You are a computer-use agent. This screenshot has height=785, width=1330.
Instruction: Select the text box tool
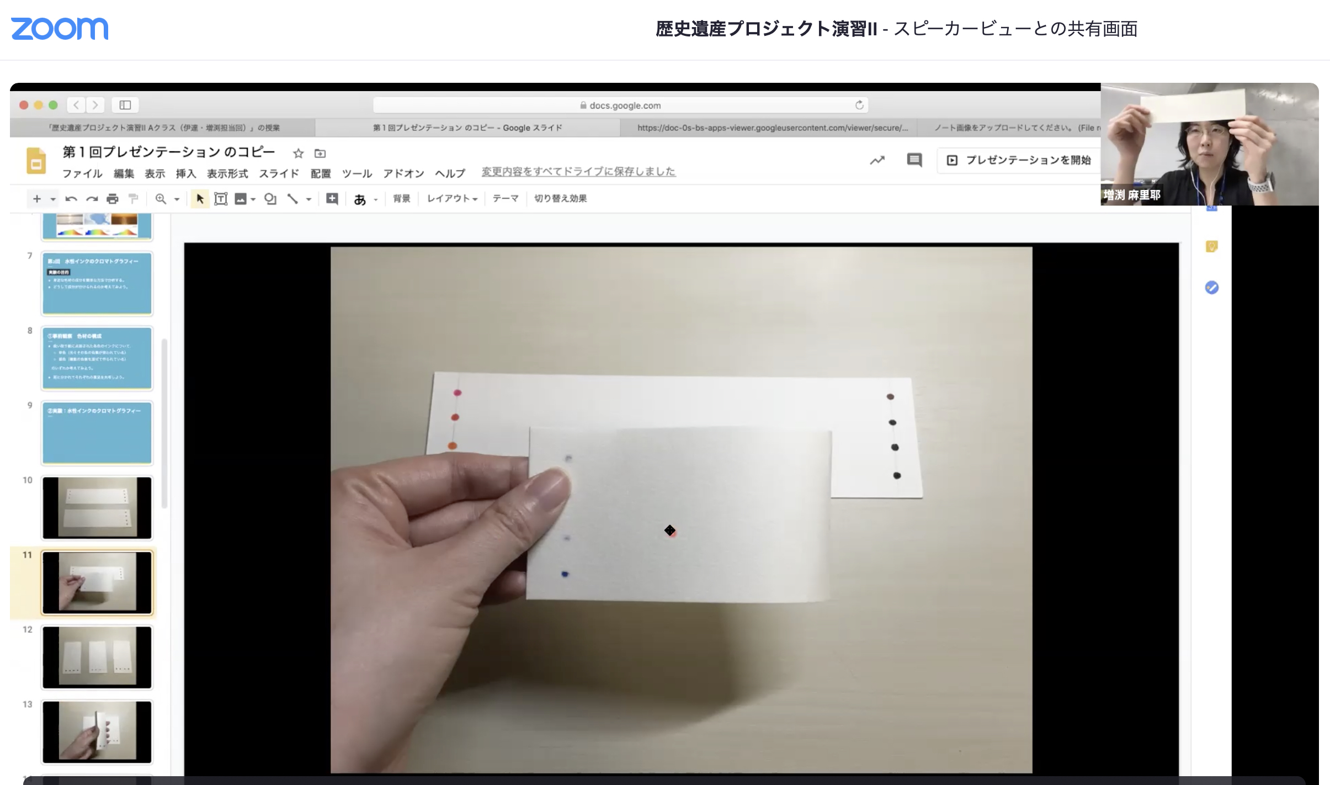pyautogui.click(x=221, y=199)
